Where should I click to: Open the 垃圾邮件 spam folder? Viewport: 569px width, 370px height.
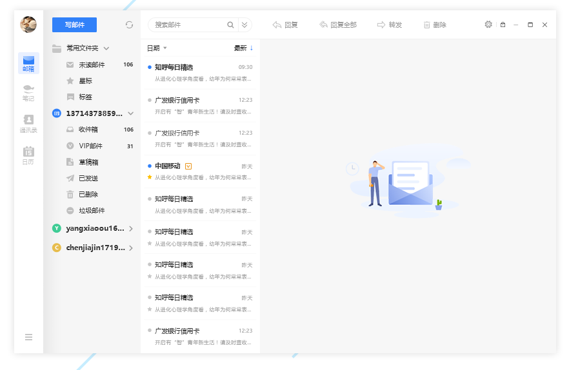(92, 210)
